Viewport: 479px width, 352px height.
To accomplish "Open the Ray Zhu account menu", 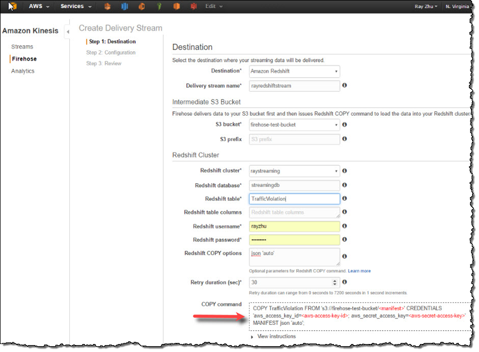I will [426, 6].
